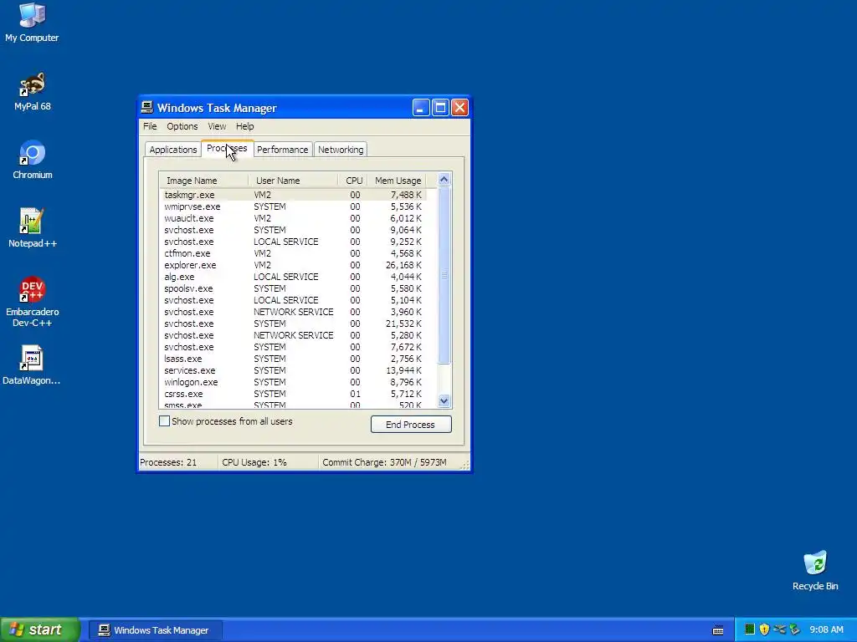Click the Task Manager title bar icon
This screenshot has width=857, height=642.
[147, 107]
